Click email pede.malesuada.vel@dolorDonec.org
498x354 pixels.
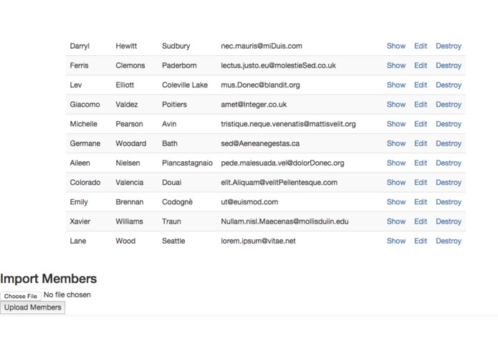282,163
